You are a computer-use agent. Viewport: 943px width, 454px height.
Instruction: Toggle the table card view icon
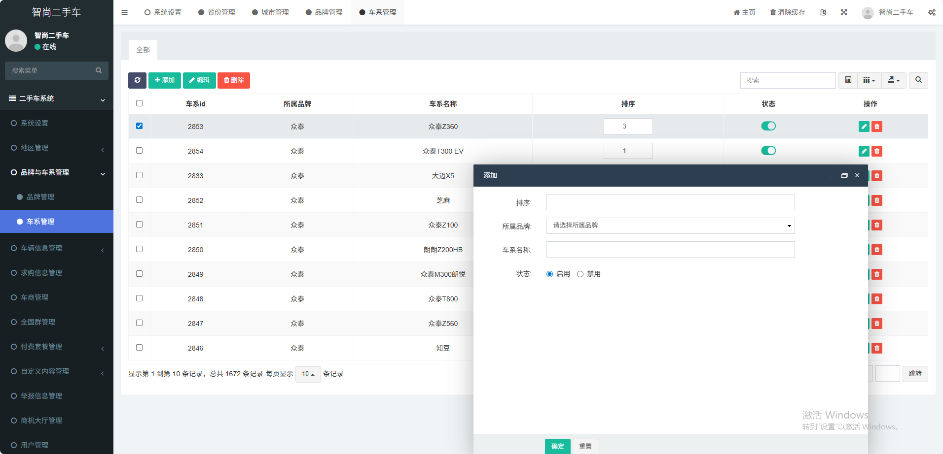pos(848,80)
